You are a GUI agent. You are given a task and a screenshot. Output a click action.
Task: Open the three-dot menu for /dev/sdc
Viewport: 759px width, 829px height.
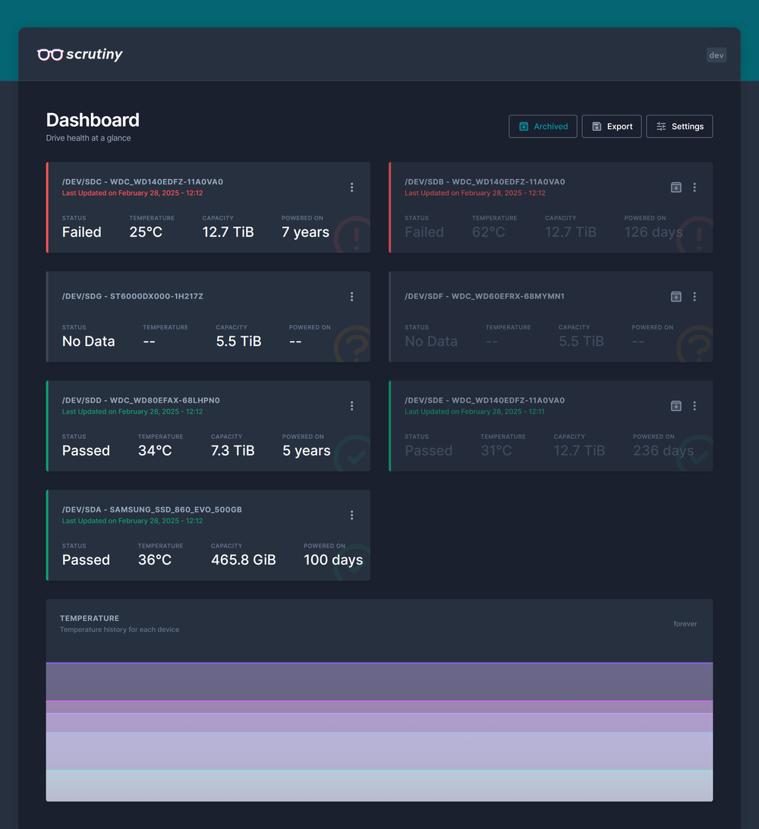351,188
